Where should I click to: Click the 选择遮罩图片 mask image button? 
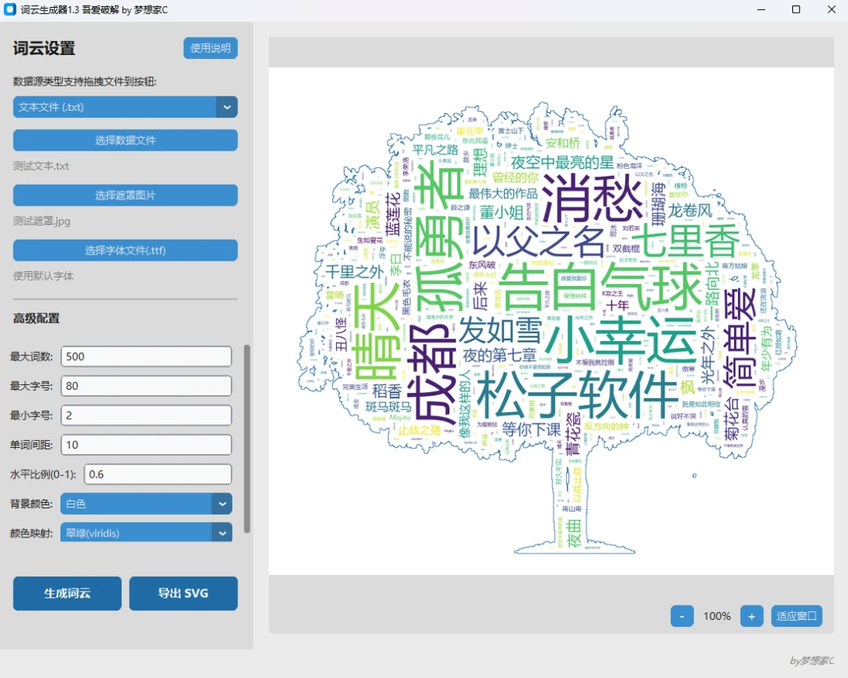tap(125, 195)
